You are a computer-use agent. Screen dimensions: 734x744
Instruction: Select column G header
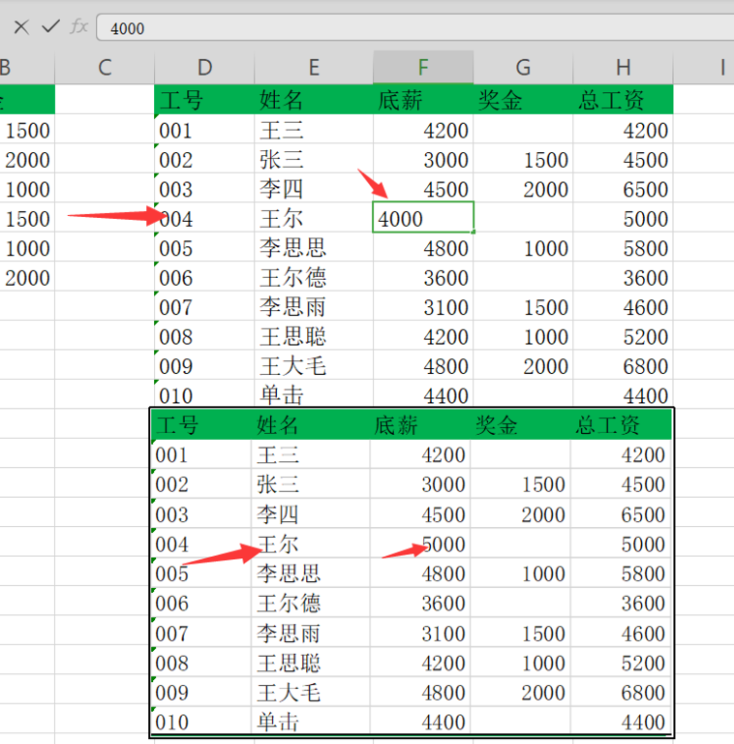click(523, 67)
